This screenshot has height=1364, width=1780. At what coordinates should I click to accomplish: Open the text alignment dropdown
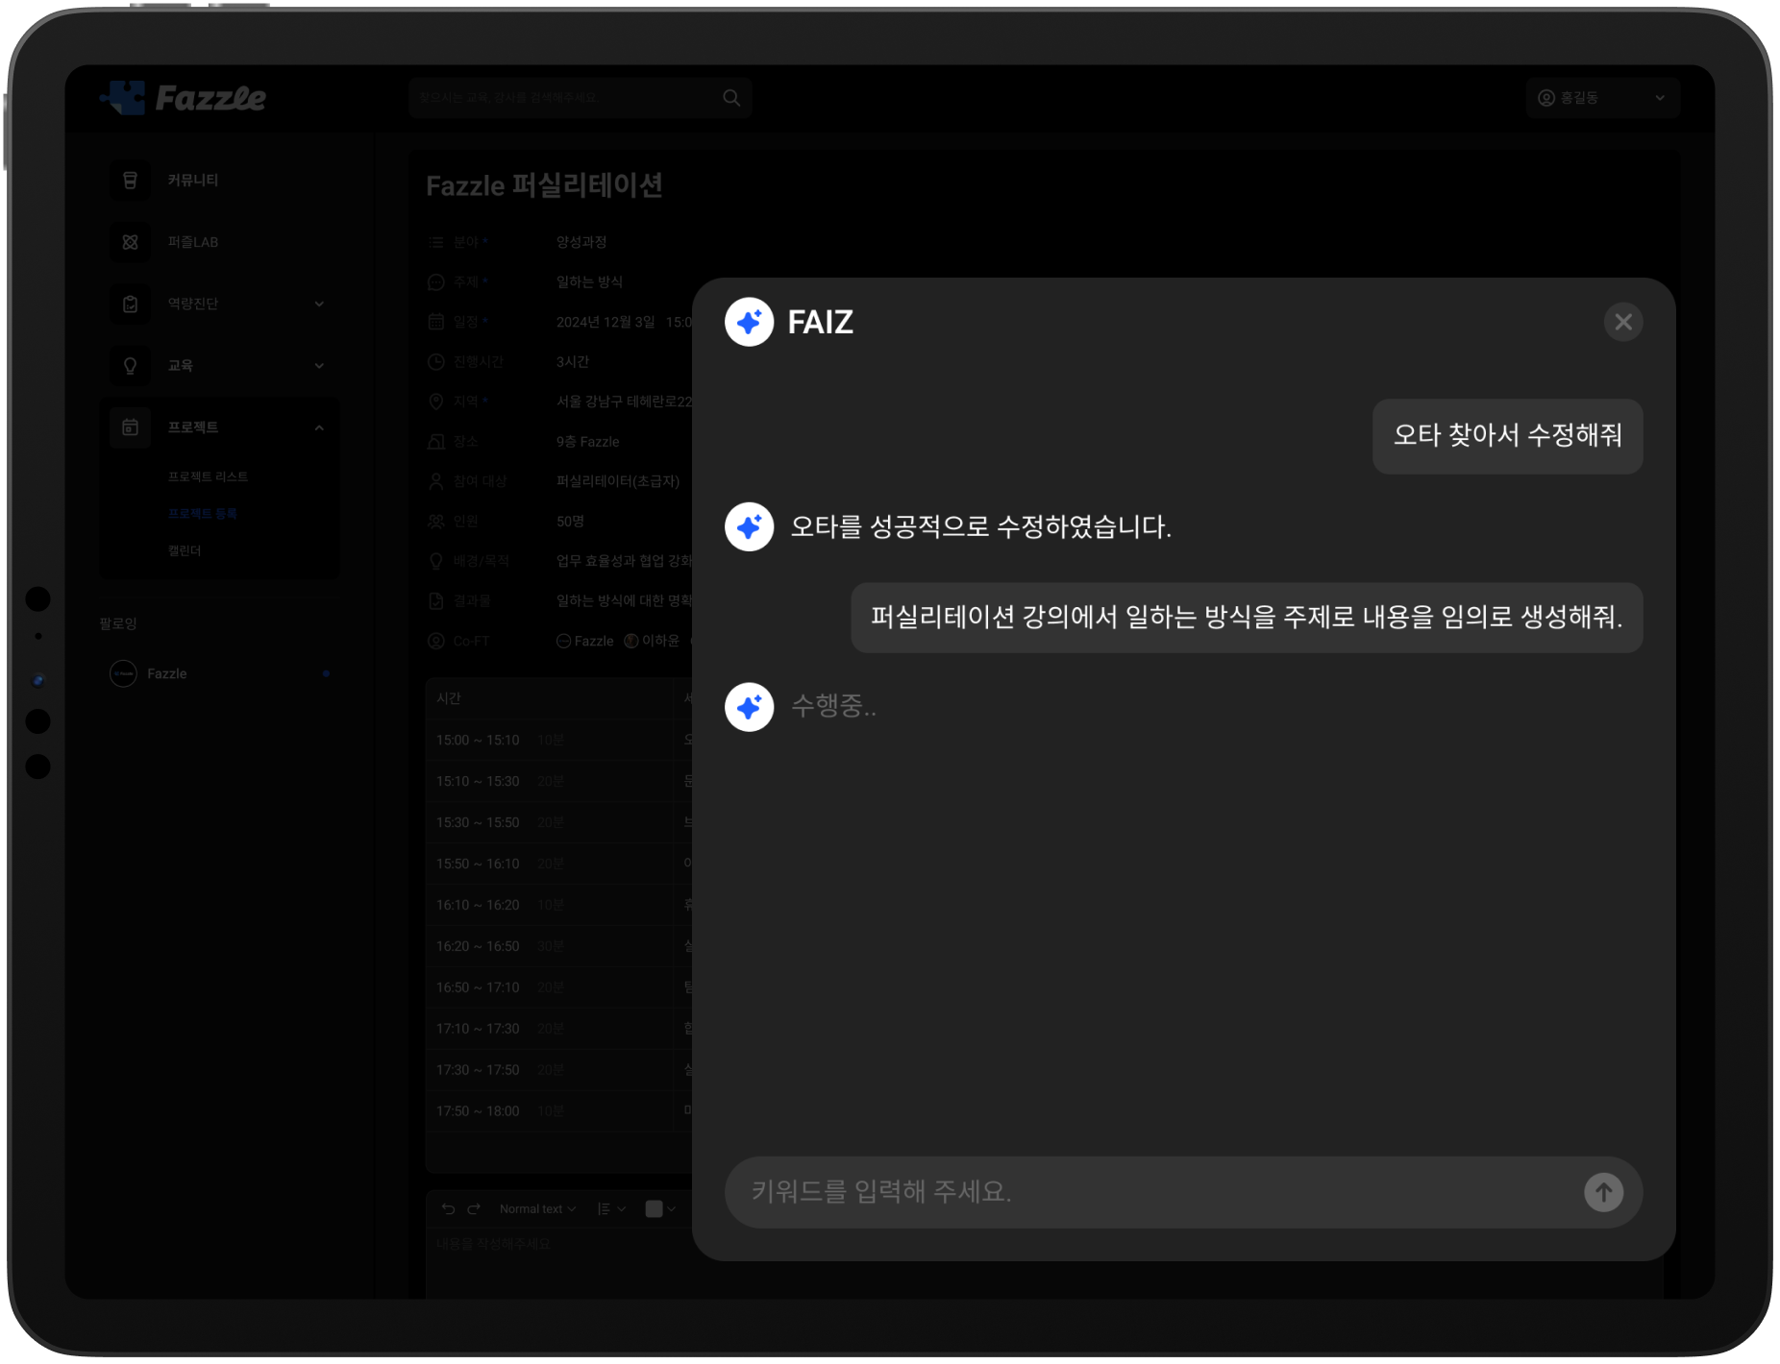(611, 1209)
